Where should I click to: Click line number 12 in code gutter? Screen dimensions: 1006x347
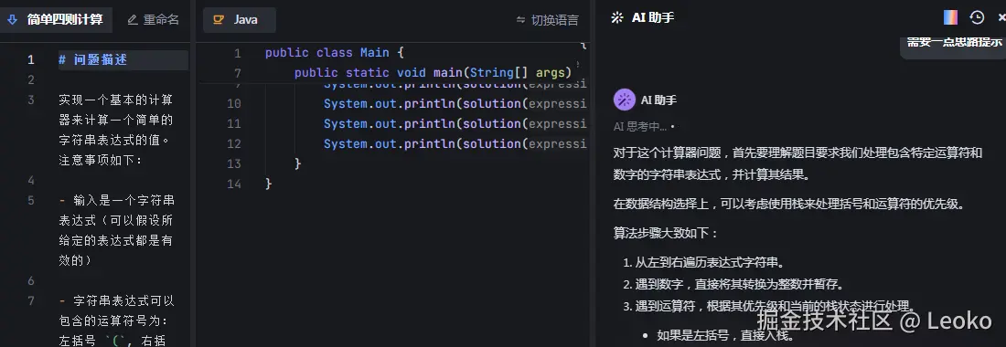[x=233, y=144]
